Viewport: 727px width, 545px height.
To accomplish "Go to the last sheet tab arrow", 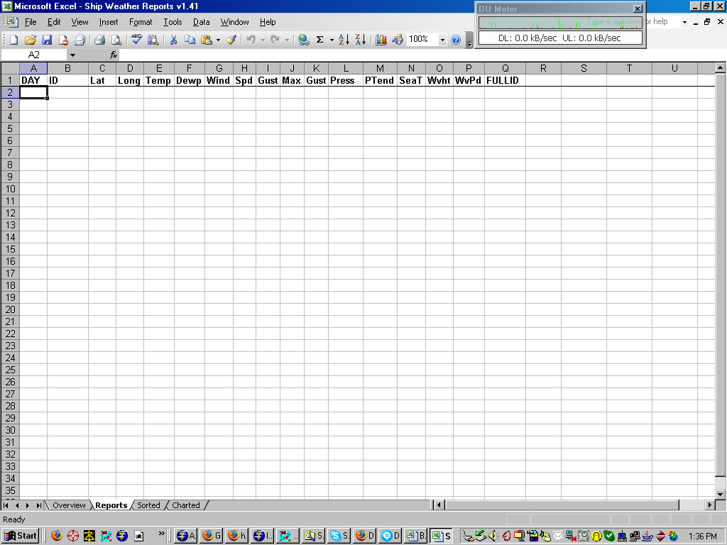I will (39, 505).
